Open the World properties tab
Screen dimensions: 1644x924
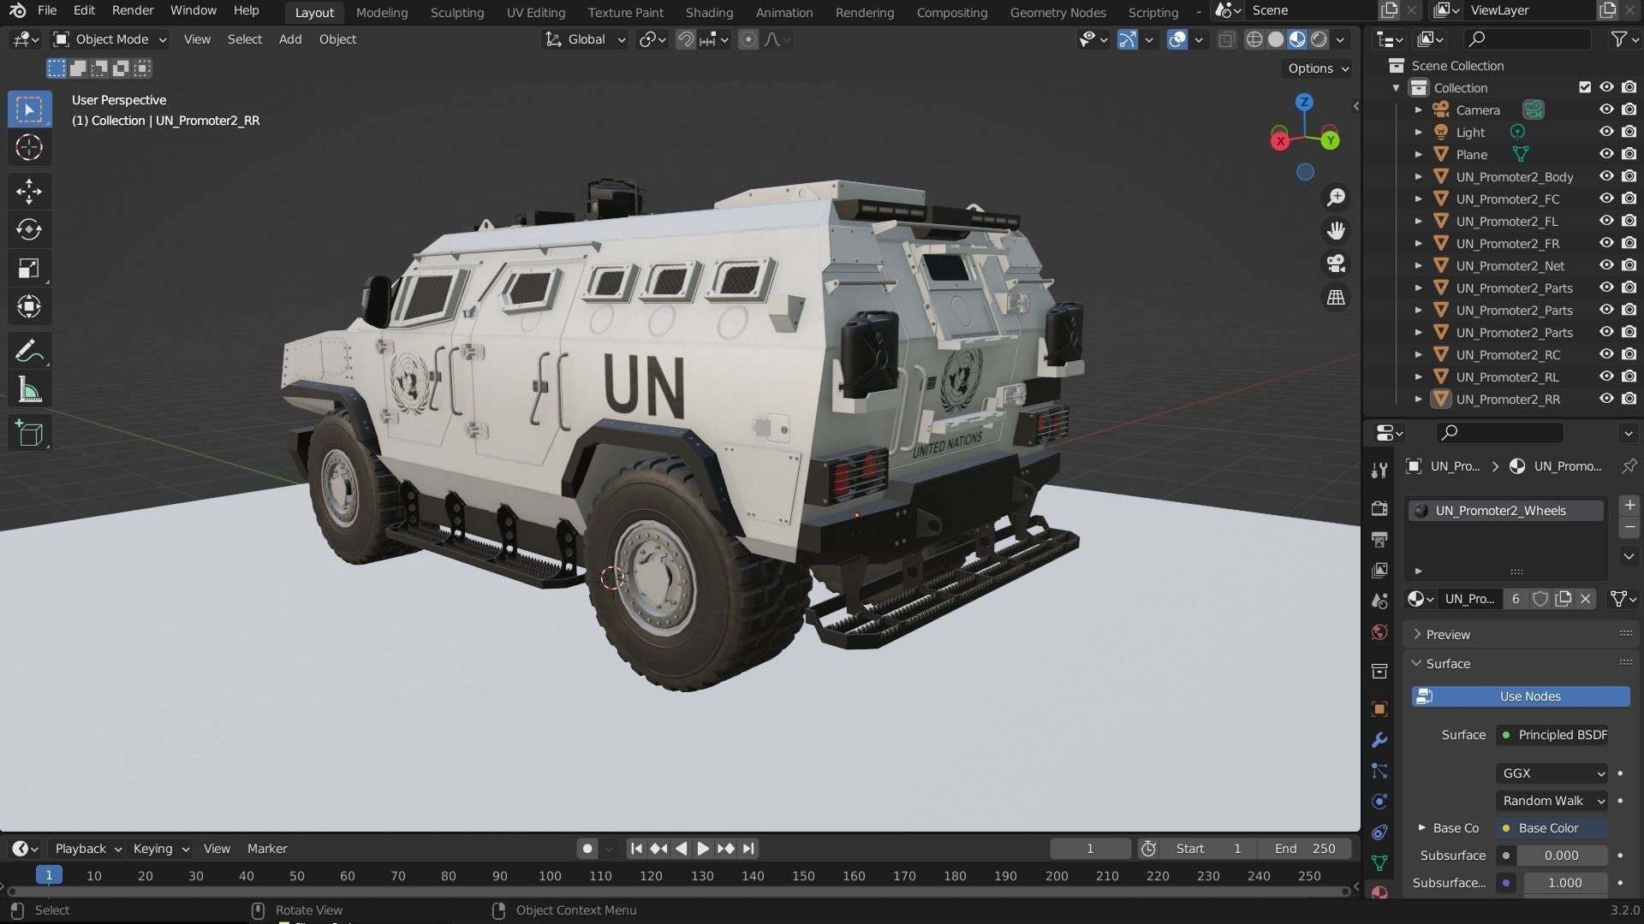pos(1379,632)
